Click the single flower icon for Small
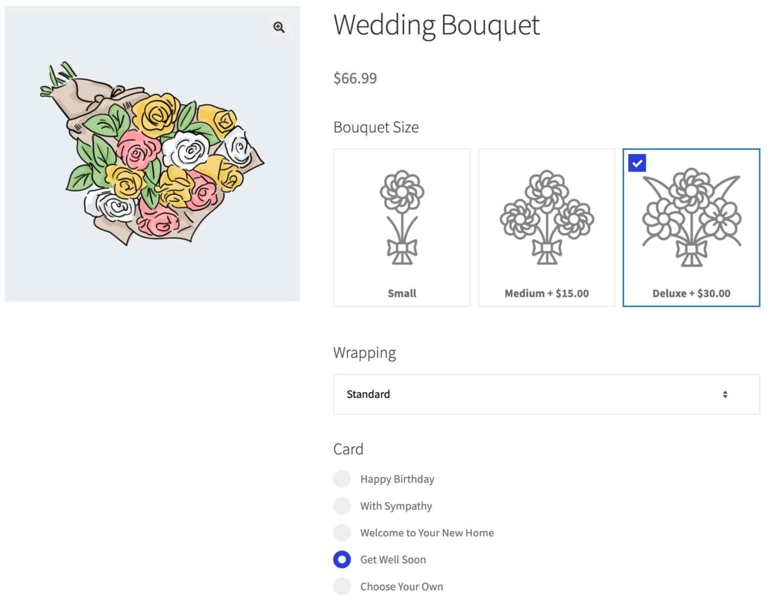Screen dimensions: 770x612 point(402,217)
